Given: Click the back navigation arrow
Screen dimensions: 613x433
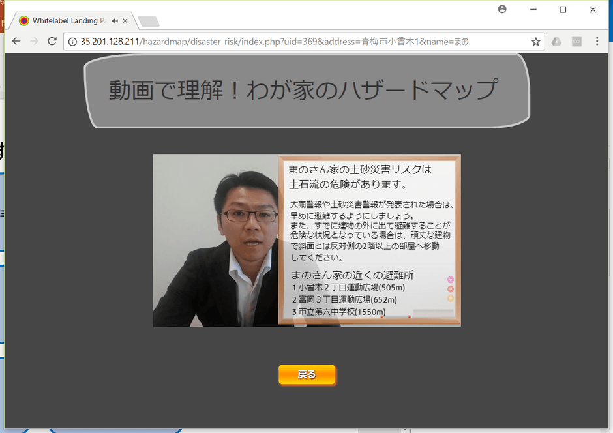Looking at the screenshot, I should [16, 41].
